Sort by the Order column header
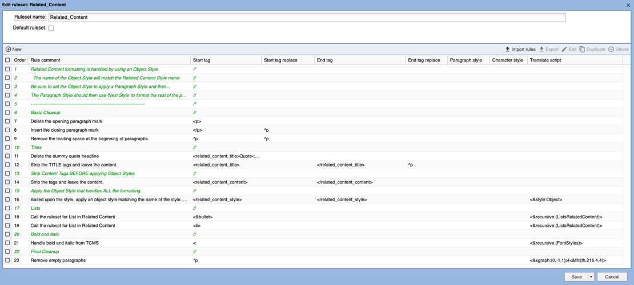Image resolution: width=634 pixels, height=285 pixels. [20, 60]
